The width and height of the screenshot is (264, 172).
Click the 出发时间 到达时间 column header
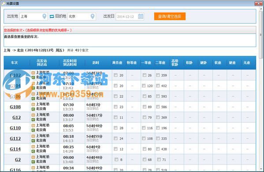[70, 62]
